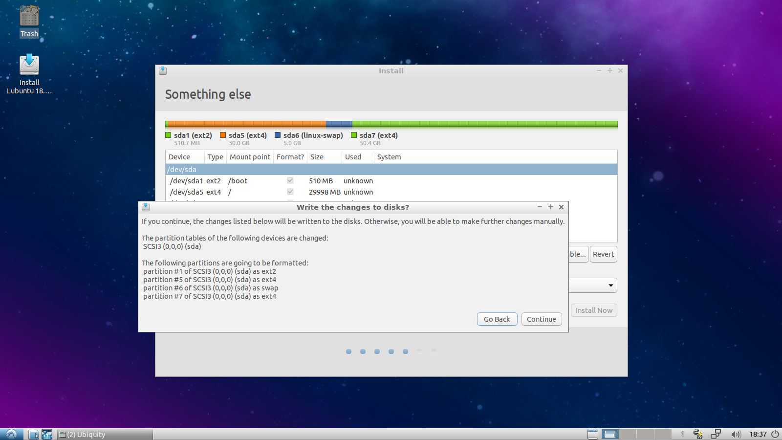Click the Revert button
Screen dimensions: 782x440
coord(603,254)
